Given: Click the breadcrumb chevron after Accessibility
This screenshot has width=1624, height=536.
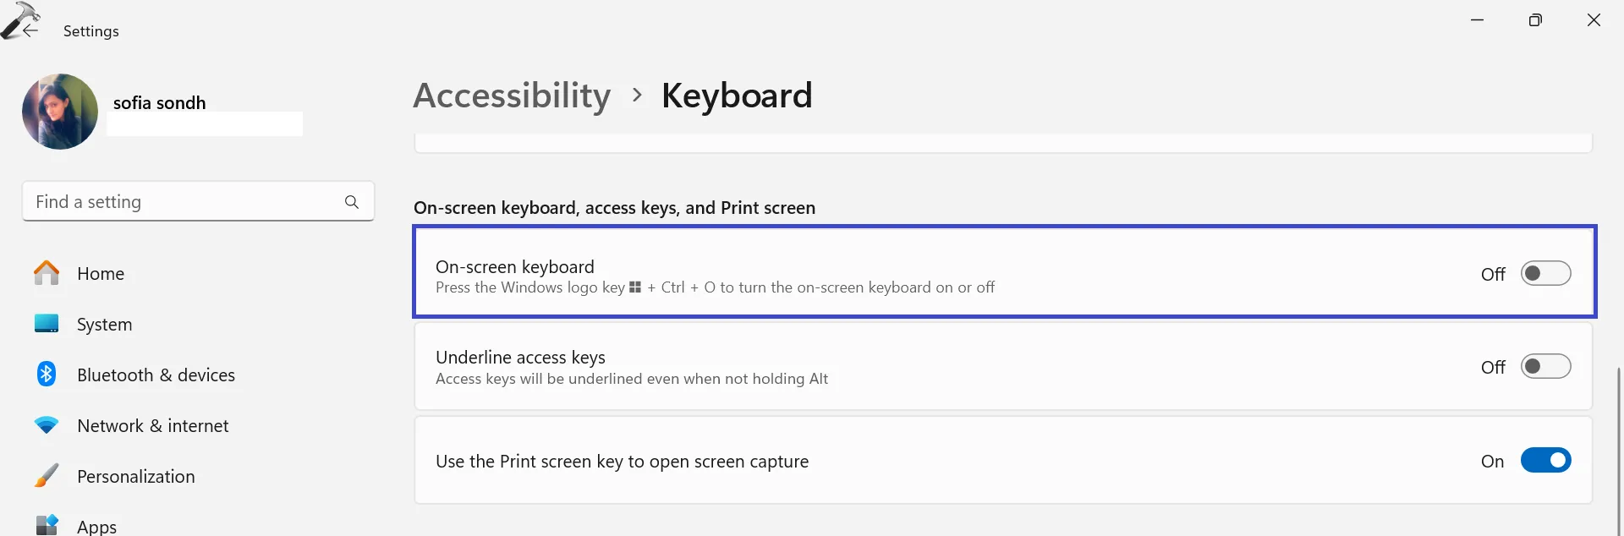Looking at the screenshot, I should (637, 96).
